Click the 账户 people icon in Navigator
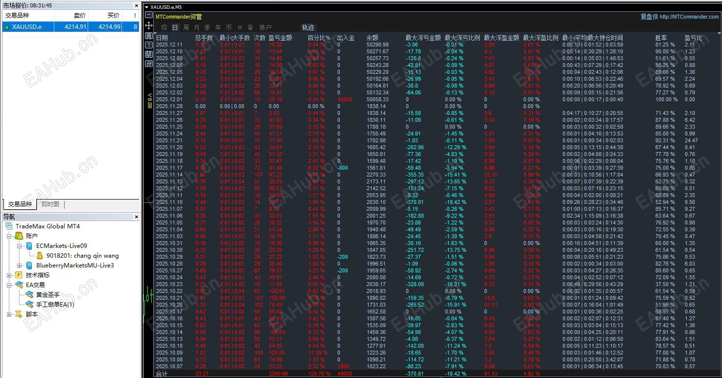Screen dimensions: 722x378 point(19,236)
